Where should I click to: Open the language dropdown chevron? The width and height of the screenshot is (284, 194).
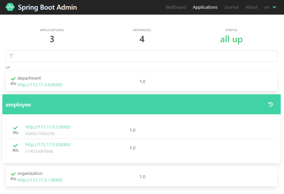274,7
